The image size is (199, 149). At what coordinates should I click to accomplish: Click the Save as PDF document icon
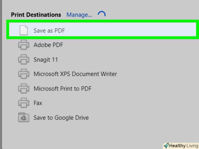click(24, 30)
